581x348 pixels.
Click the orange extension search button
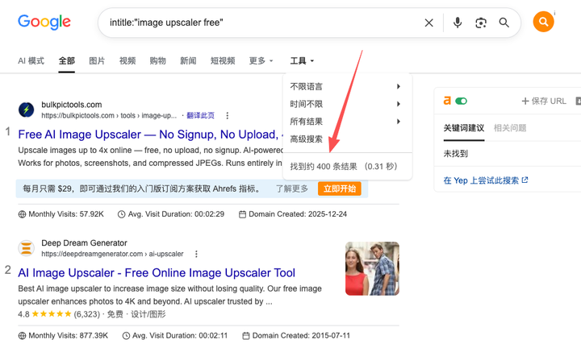543,22
